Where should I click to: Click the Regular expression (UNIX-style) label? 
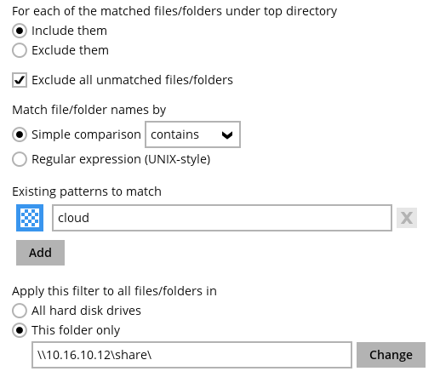tap(121, 159)
